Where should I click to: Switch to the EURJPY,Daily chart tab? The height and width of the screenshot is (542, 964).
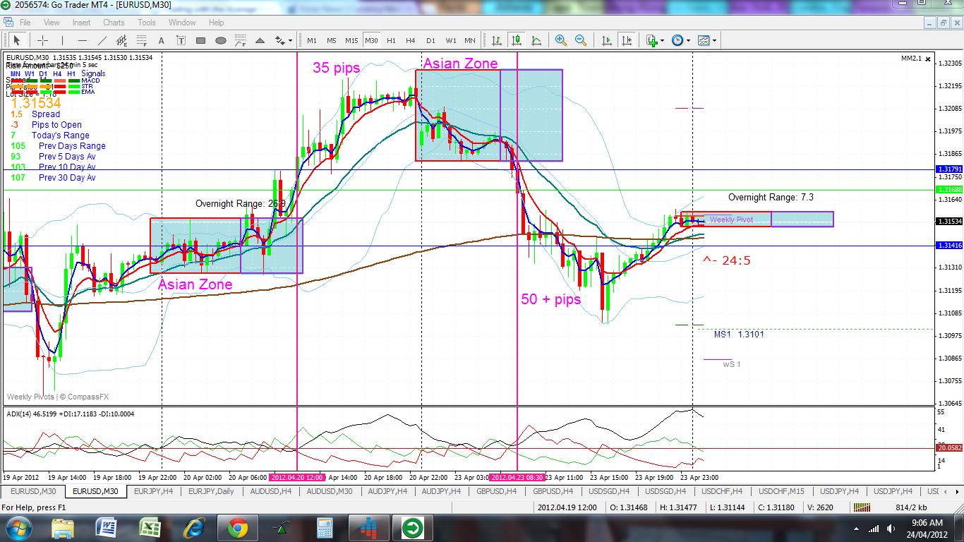(x=210, y=491)
